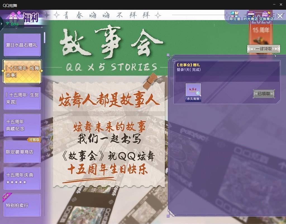Open the 时光商店 icon

point(251,16)
